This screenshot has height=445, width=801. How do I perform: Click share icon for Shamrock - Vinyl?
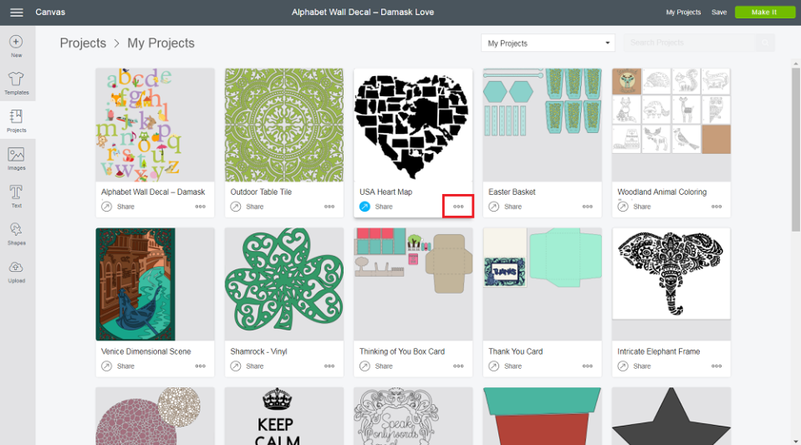(x=236, y=366)
